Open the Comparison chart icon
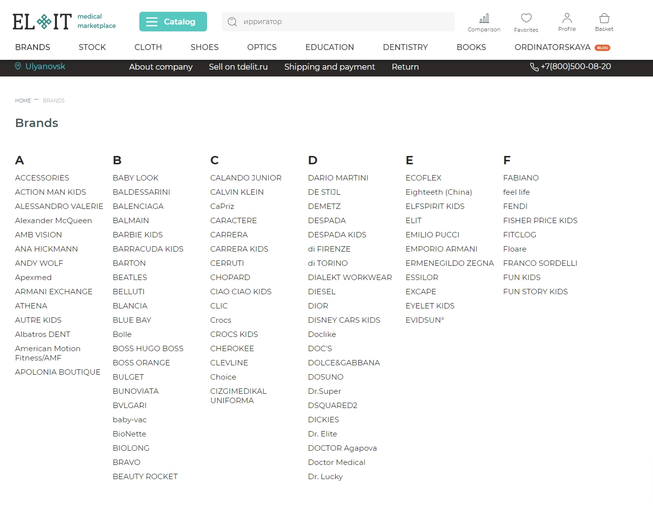Screen dimensions: 653x512 coord(484,19)
